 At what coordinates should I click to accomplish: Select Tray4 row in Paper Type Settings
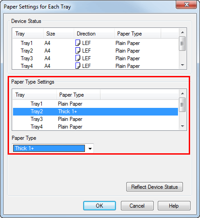95,127
